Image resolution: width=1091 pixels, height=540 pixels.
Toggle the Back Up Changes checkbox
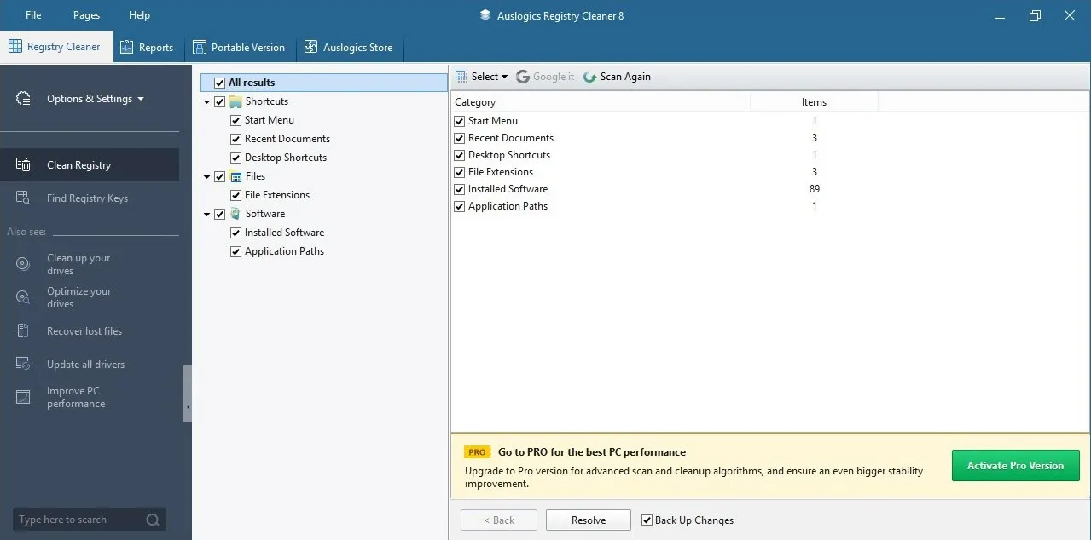647,520
